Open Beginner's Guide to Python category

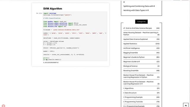coord(134,57)
